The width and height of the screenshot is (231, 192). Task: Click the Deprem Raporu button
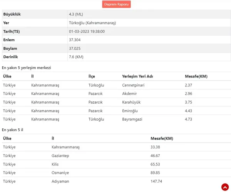pos(117,4)
